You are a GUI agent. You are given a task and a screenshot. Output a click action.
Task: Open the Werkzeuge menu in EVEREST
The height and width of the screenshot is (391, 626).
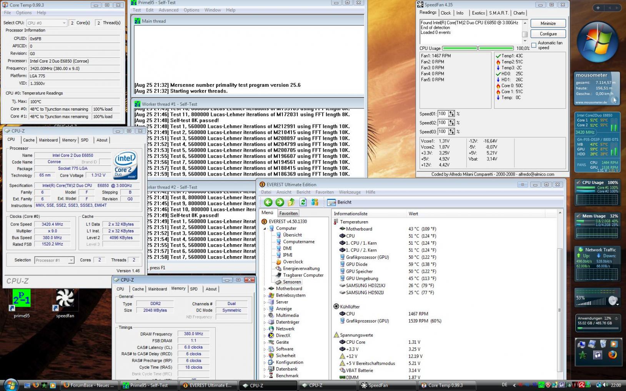[350, 192]
